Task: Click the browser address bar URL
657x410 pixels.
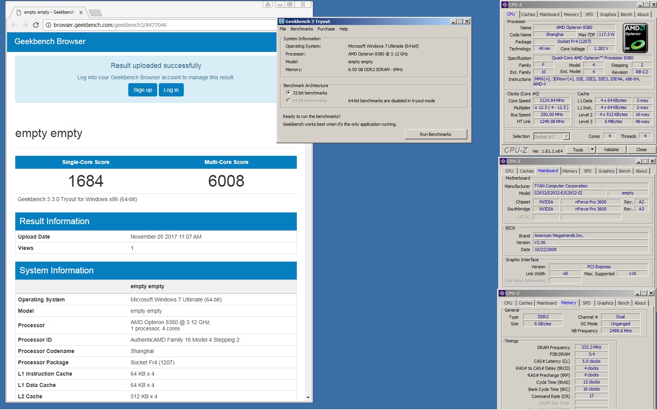Action: tap(110, 25)
